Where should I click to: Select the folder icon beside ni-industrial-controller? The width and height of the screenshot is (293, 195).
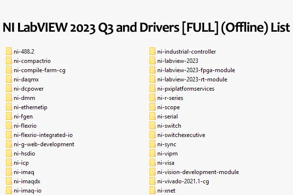152,51
